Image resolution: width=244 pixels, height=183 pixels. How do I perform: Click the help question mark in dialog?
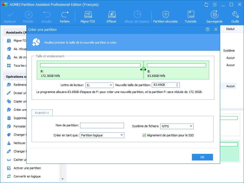[207, 29]
